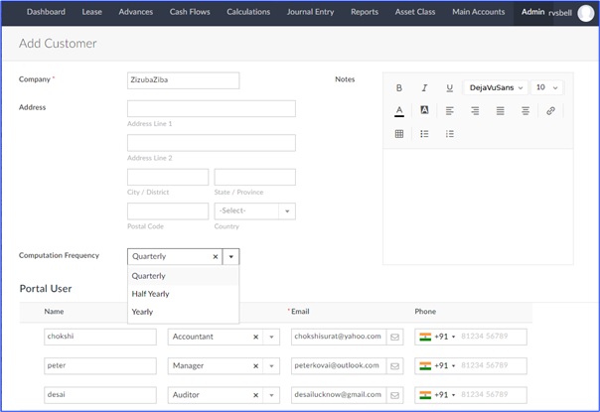Open the Journal Entry menu
This screenshot has height=412, width=600.
(308, 12)
